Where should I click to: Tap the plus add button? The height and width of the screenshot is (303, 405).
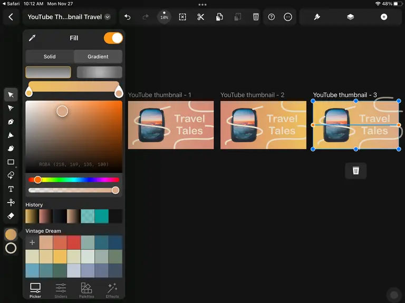[384, 17]
